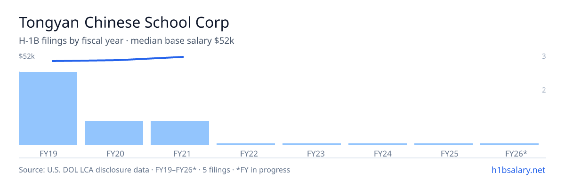Click the FY21 filings bar
The width and height of the screenshot is (565, 188).
[180, 133]
